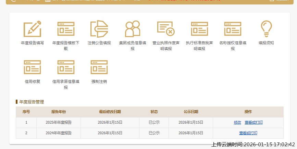Click the 信用修复 label text
The image size is (297, 149).
(33, 82)
